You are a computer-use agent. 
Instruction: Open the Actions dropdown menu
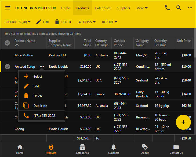coord(87,22)
